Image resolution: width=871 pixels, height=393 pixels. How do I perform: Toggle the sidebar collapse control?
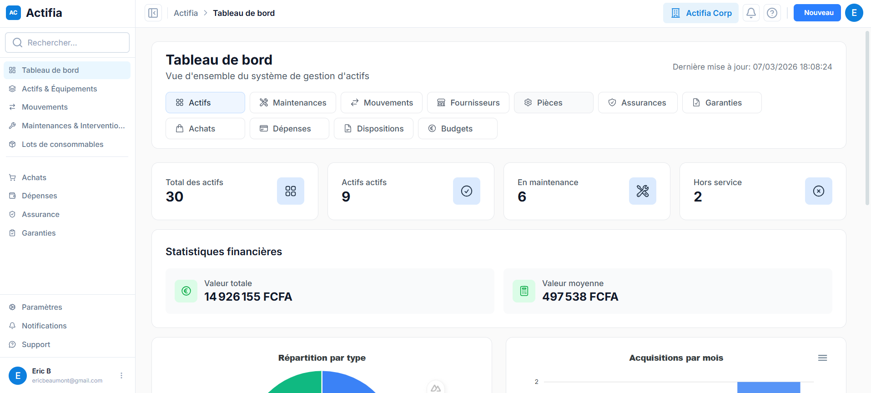pyautogui.click(x=153, y=13)
